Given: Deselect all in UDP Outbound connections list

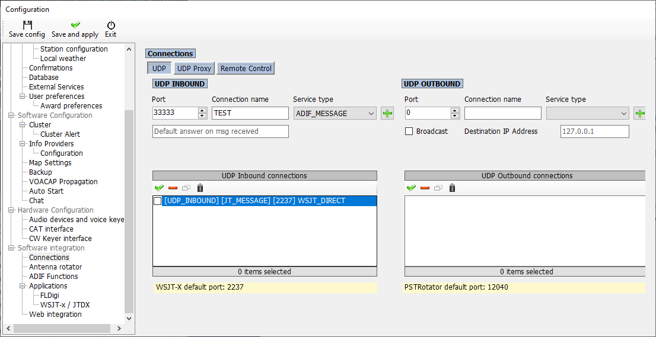Looking at the screenshot, I should pyautogui.click(x=425, y=188).
